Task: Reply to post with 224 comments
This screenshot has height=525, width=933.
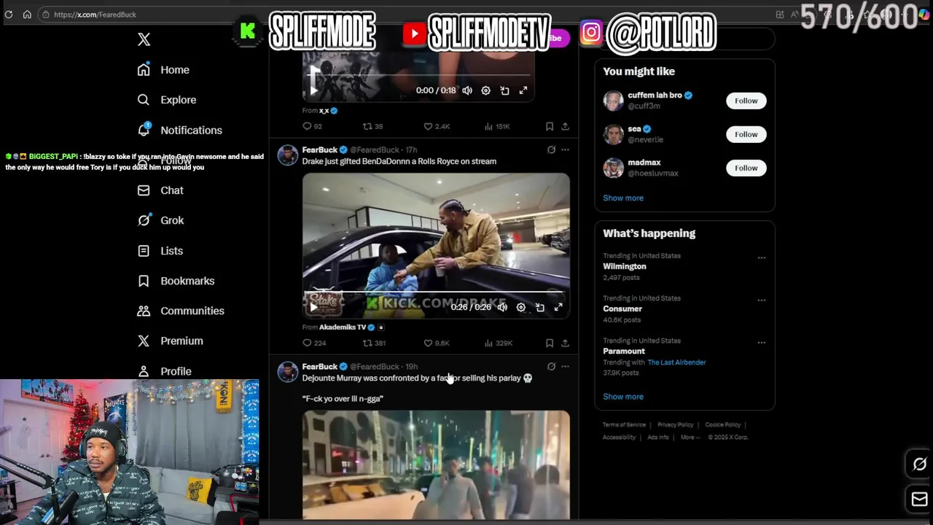Action: coord(314,343)
